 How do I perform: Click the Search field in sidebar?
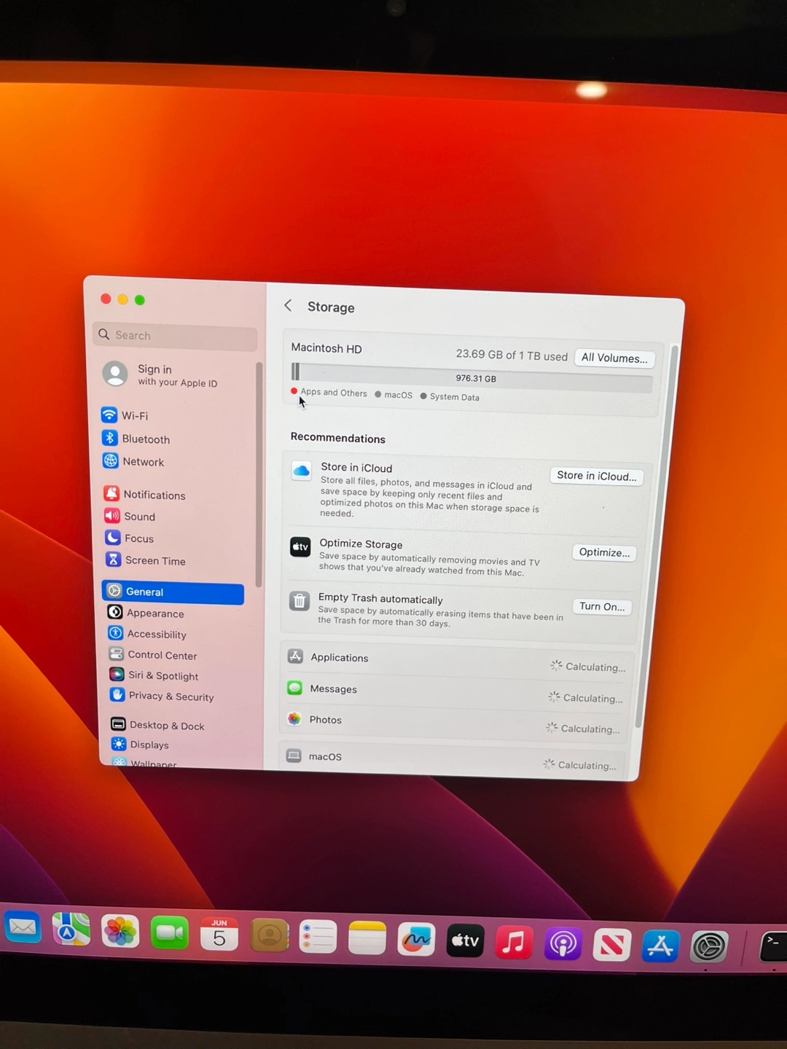pyautogui.click(x=175, y=335)
